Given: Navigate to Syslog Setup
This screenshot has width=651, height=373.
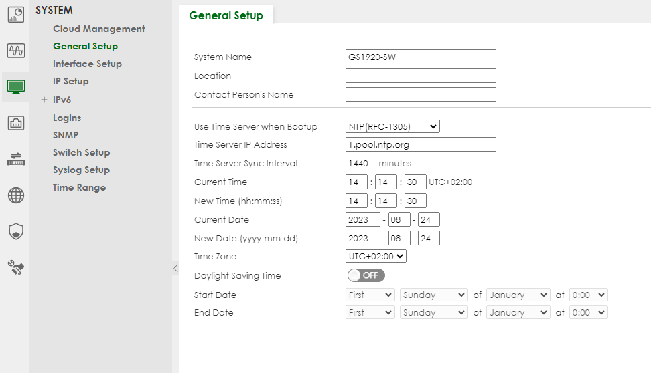Looking at the screenshot, I should (x=81, y=170).
